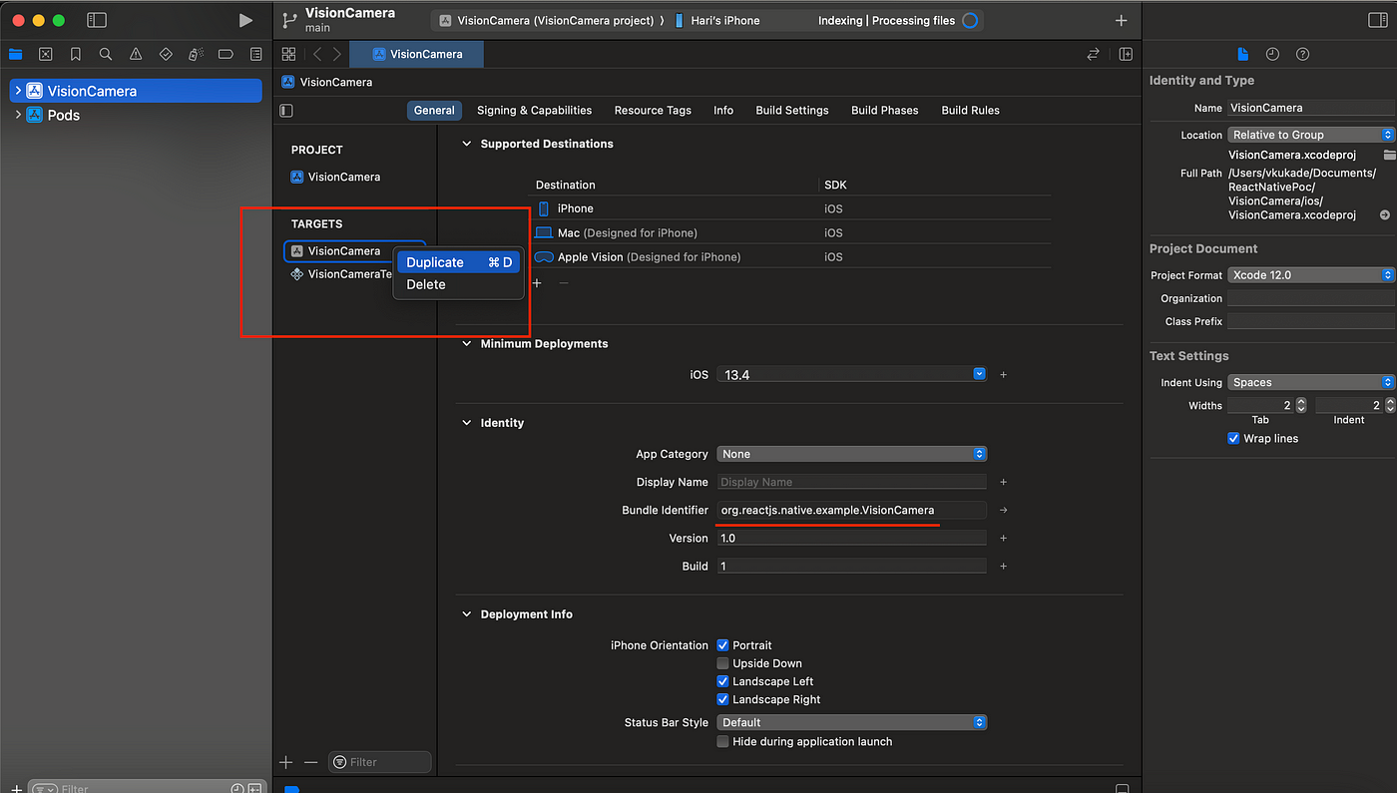This screenshot has height=793, width=1397.
Task: Open the Report navigator
Action: pos(256,54)
